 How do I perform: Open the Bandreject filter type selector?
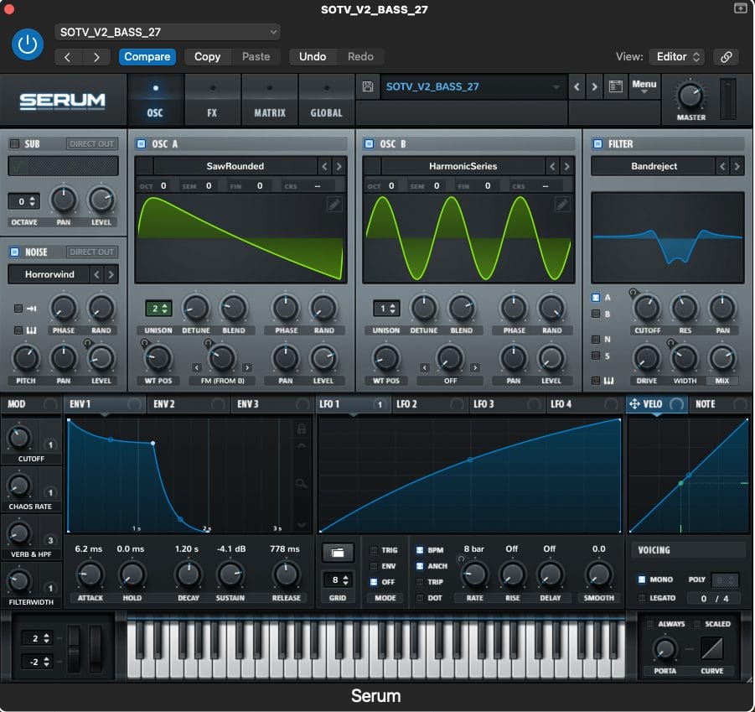(x=654, y=166)
